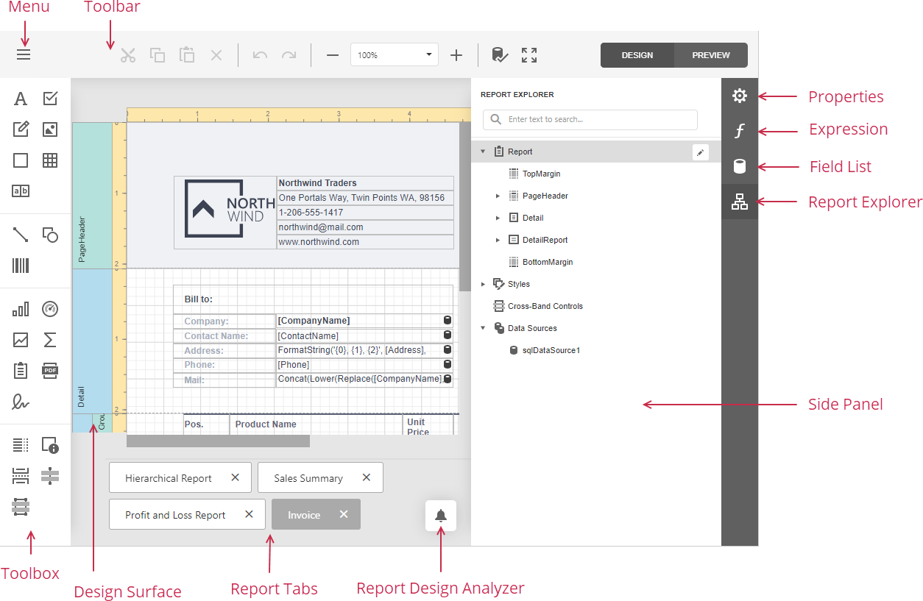
Task: Switch to the Sales Summary report tab
Action: coord(308,478)
